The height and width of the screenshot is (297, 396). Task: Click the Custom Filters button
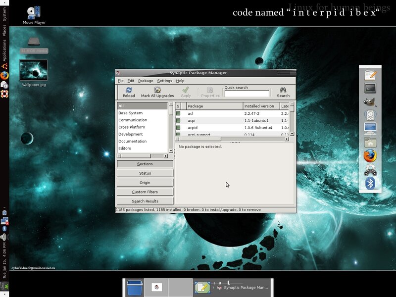pyautogui.click(x=145, y=192)
